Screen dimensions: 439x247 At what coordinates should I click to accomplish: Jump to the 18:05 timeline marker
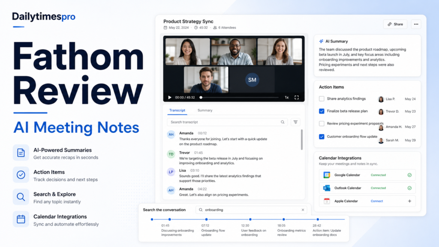[x=284, y=219]
